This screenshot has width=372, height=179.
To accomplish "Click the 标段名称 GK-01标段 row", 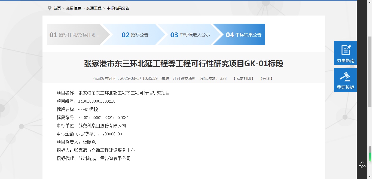I will 77,110.
